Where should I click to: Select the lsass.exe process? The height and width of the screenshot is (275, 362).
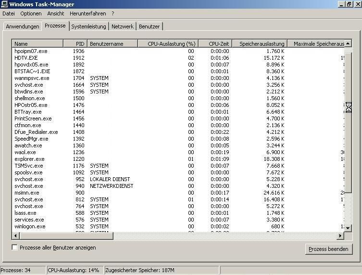tap(178, 213)
